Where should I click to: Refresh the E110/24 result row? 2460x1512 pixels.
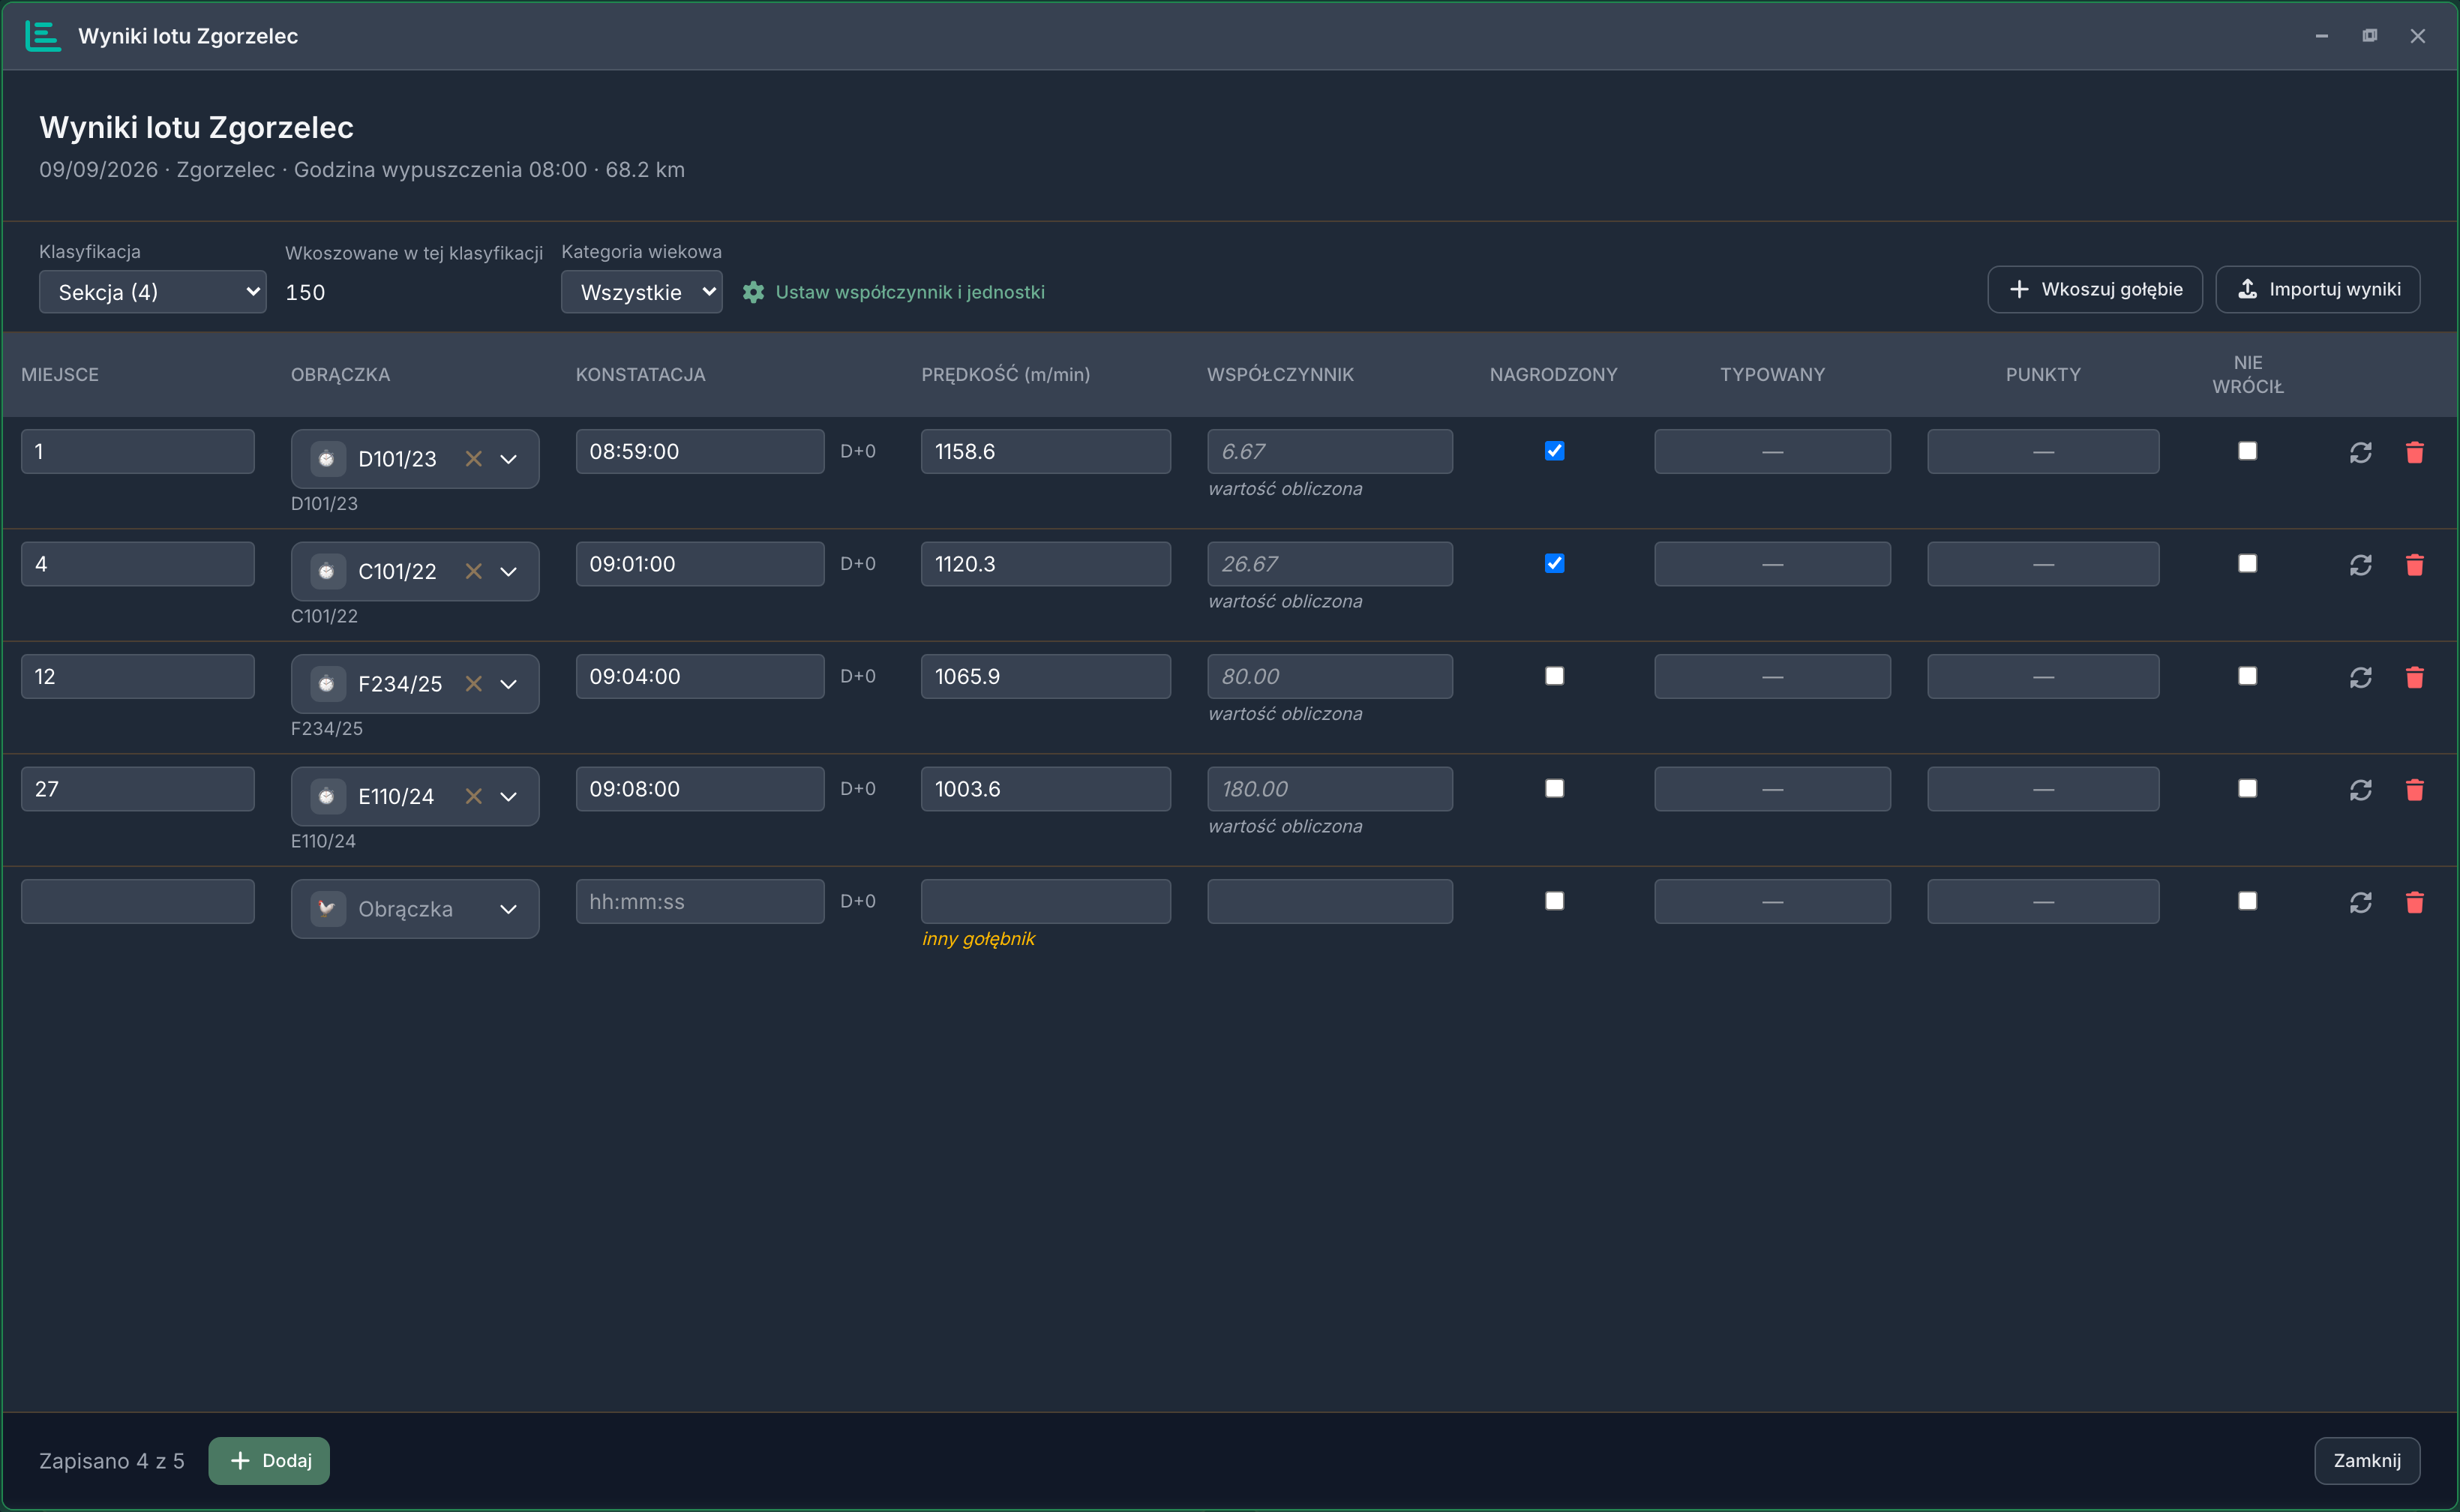[2360, 790]
